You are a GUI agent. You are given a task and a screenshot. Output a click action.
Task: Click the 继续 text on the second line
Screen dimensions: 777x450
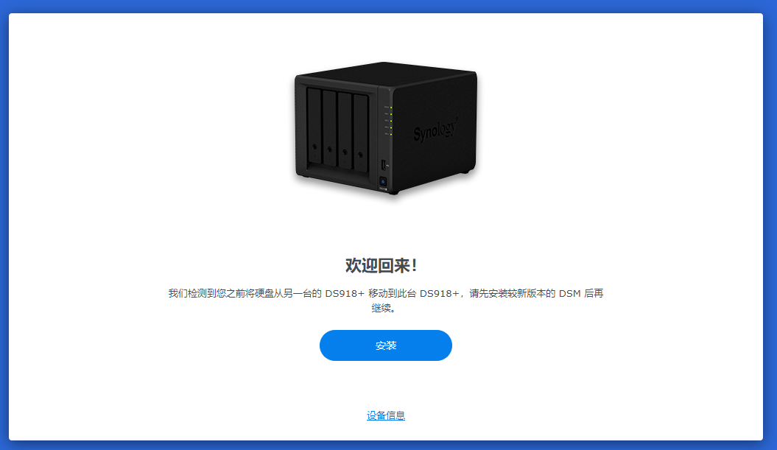[381, 309]
